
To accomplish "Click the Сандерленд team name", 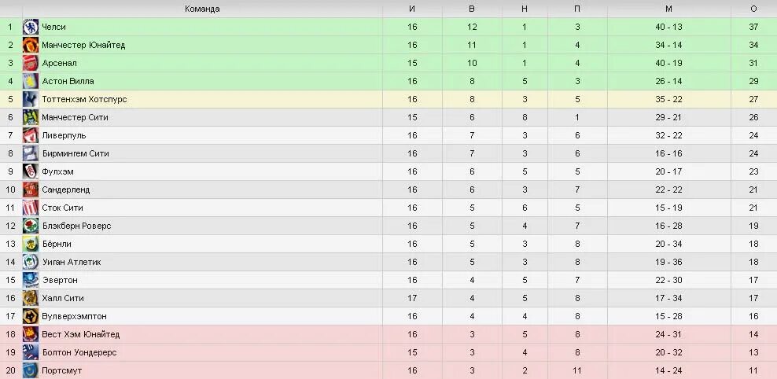I will tap(66, 189).
